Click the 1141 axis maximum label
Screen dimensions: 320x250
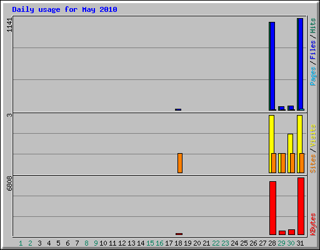coord(9,25)
